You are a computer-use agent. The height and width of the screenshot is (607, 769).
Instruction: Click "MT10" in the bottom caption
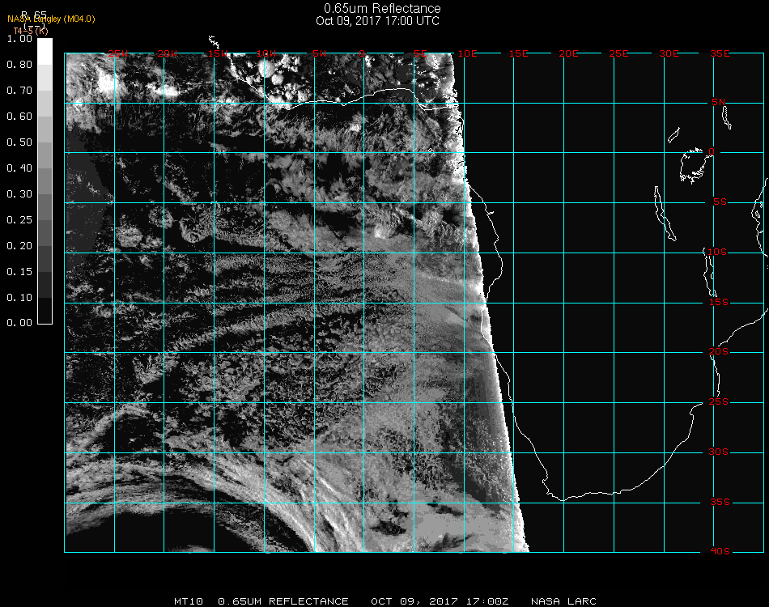[189, 601]
